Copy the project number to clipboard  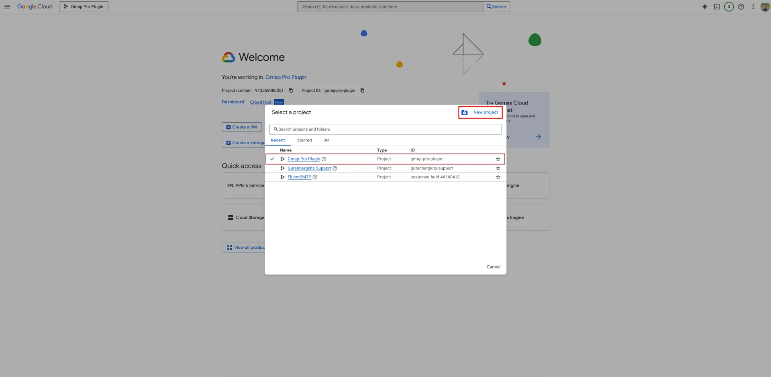pos(291,90)
